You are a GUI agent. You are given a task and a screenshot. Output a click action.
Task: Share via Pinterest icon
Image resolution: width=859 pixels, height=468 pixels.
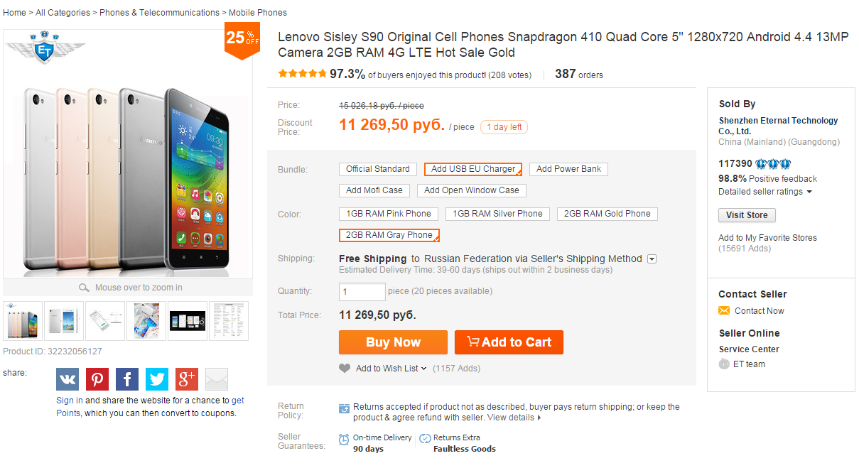97,379
